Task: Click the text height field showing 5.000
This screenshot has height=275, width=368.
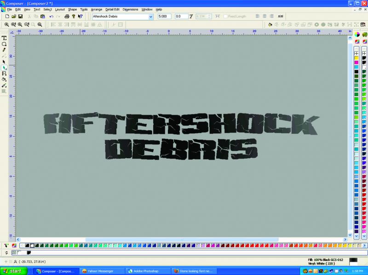Action: point(164,17)
